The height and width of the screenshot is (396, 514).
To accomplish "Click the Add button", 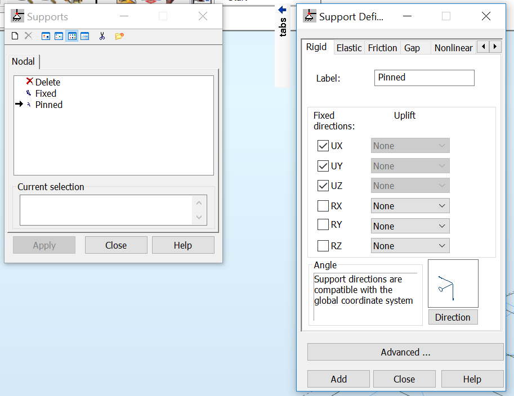I will click(338, 379).
